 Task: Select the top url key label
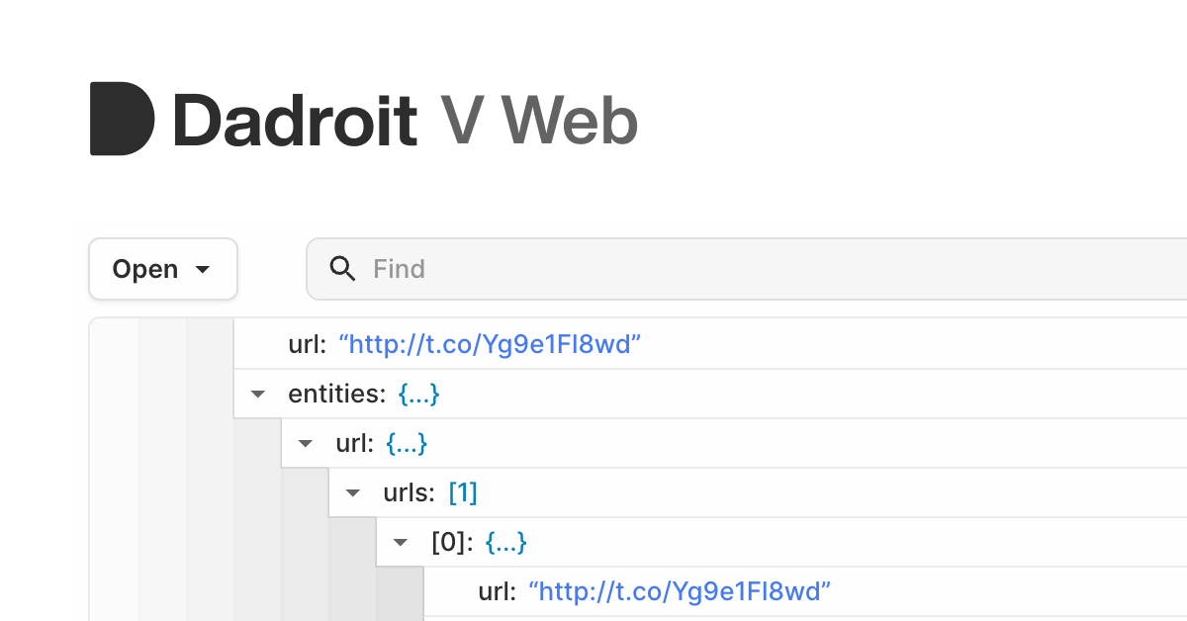[x=307, y=344]
